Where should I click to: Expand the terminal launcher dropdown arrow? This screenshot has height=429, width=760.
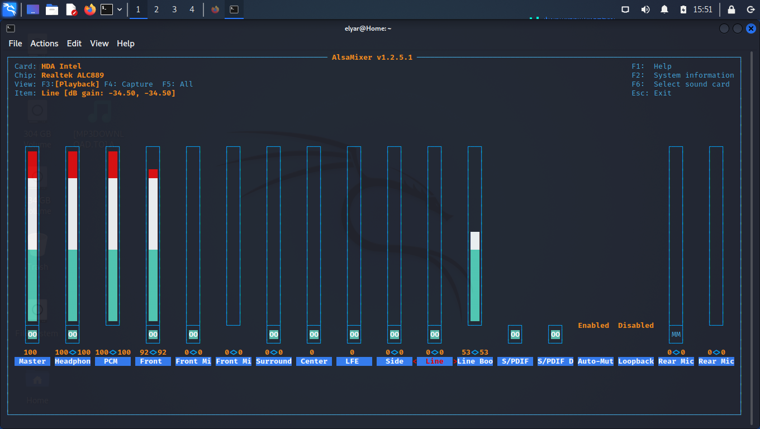(120, 9)
